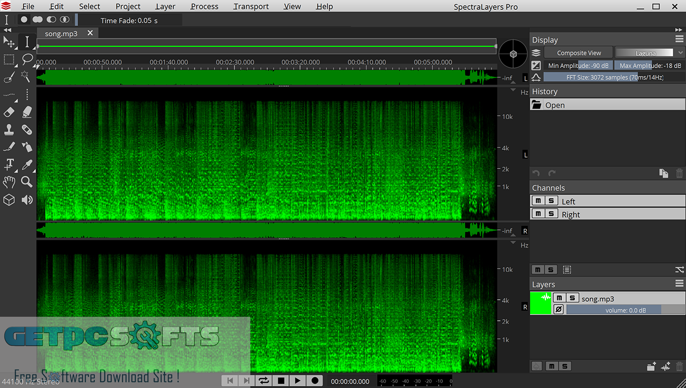Open the Display panel options menu
Screen dimensions: 686x388
click(x=679, y=39)
